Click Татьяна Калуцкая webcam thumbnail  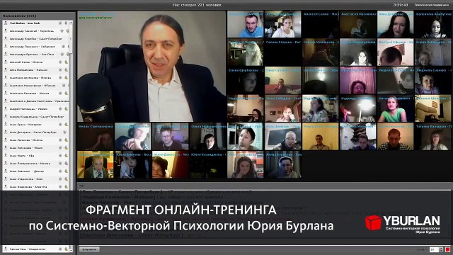pyautogui.click(x=433, y=137)
